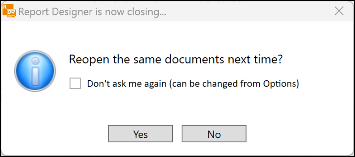Click the blue information icon
This screenshot has width=355, height=157.
[x=35, y=71]
